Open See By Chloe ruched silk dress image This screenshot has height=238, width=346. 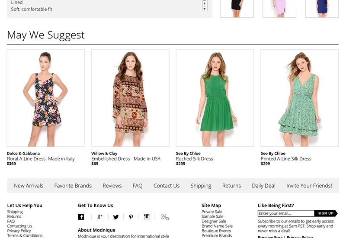(x=215, y=98)
